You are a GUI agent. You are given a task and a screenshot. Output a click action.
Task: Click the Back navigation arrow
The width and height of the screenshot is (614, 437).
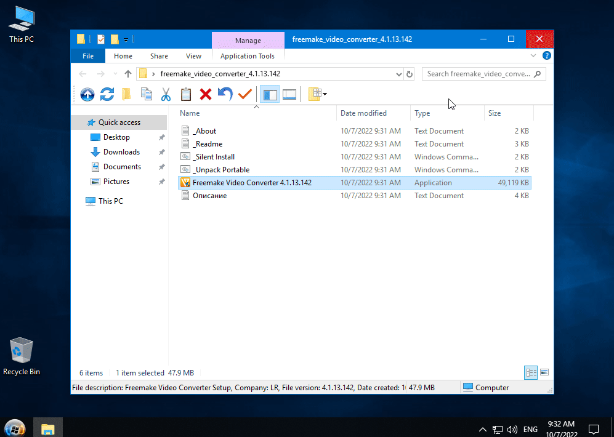83,73
